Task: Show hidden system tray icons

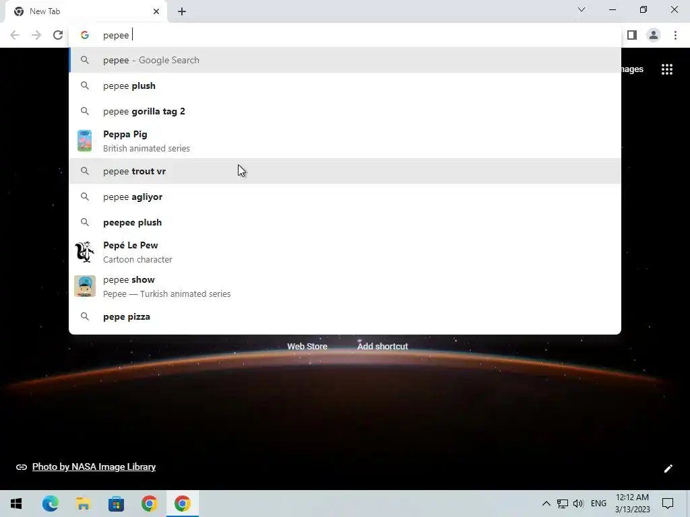Action: [546, 504]
